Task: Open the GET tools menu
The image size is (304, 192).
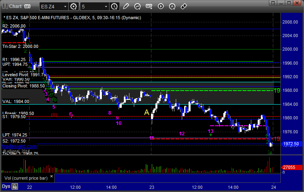Action: point(149,6)
